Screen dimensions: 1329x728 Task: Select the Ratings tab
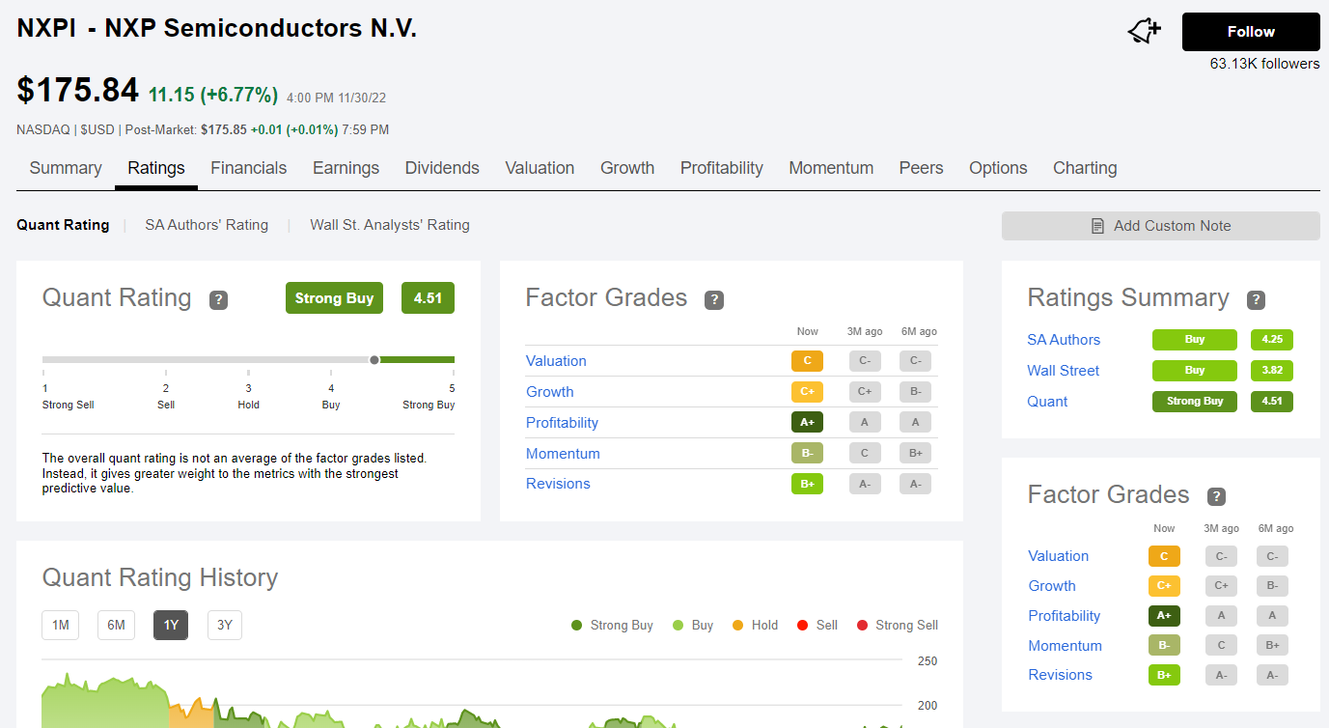click(x=156, y=168)
